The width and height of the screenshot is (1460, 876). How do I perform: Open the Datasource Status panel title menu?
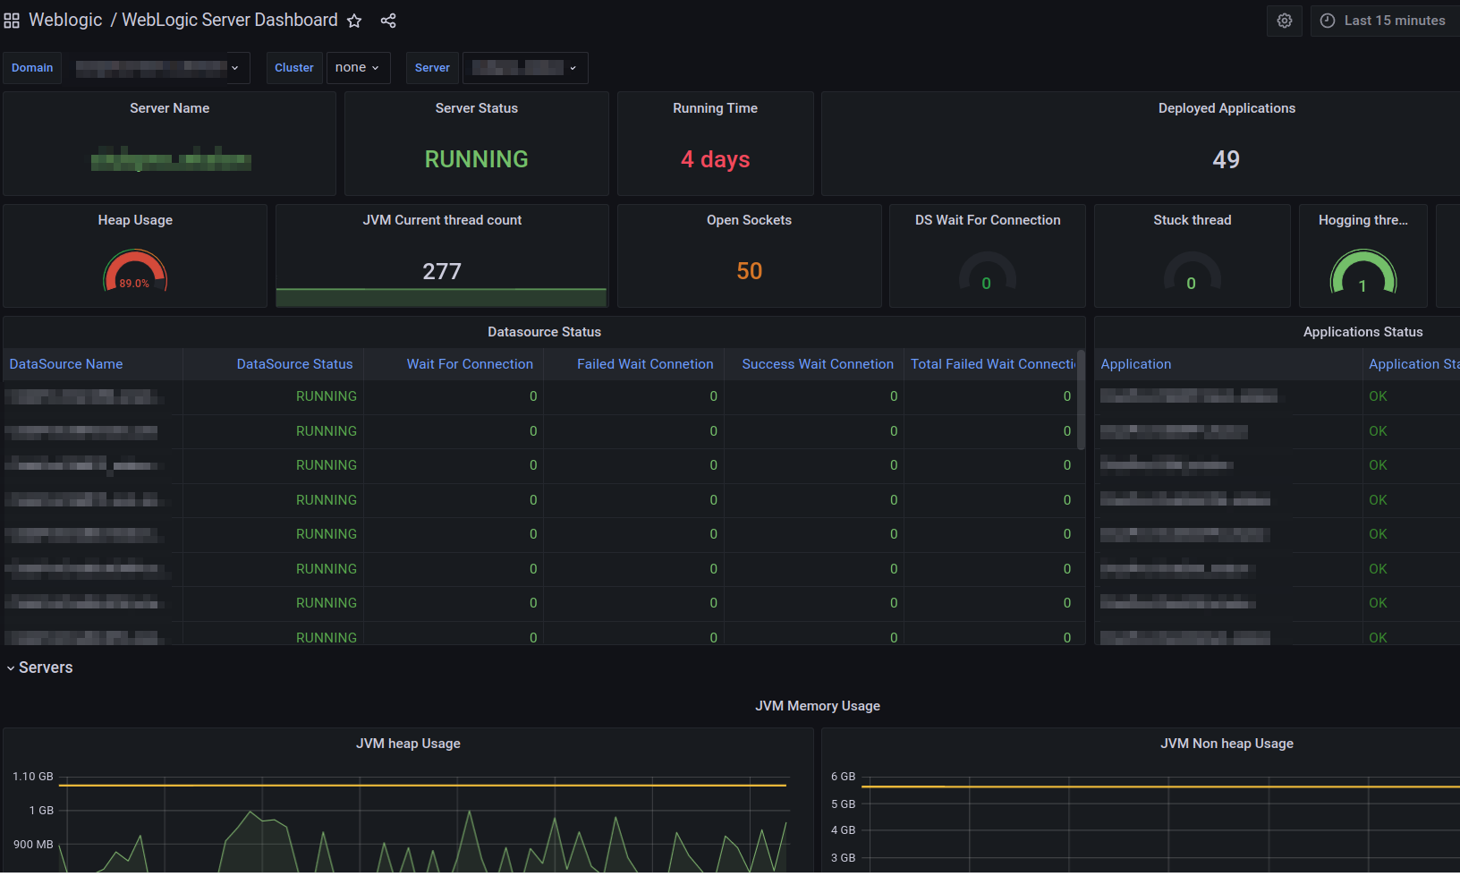545,332
